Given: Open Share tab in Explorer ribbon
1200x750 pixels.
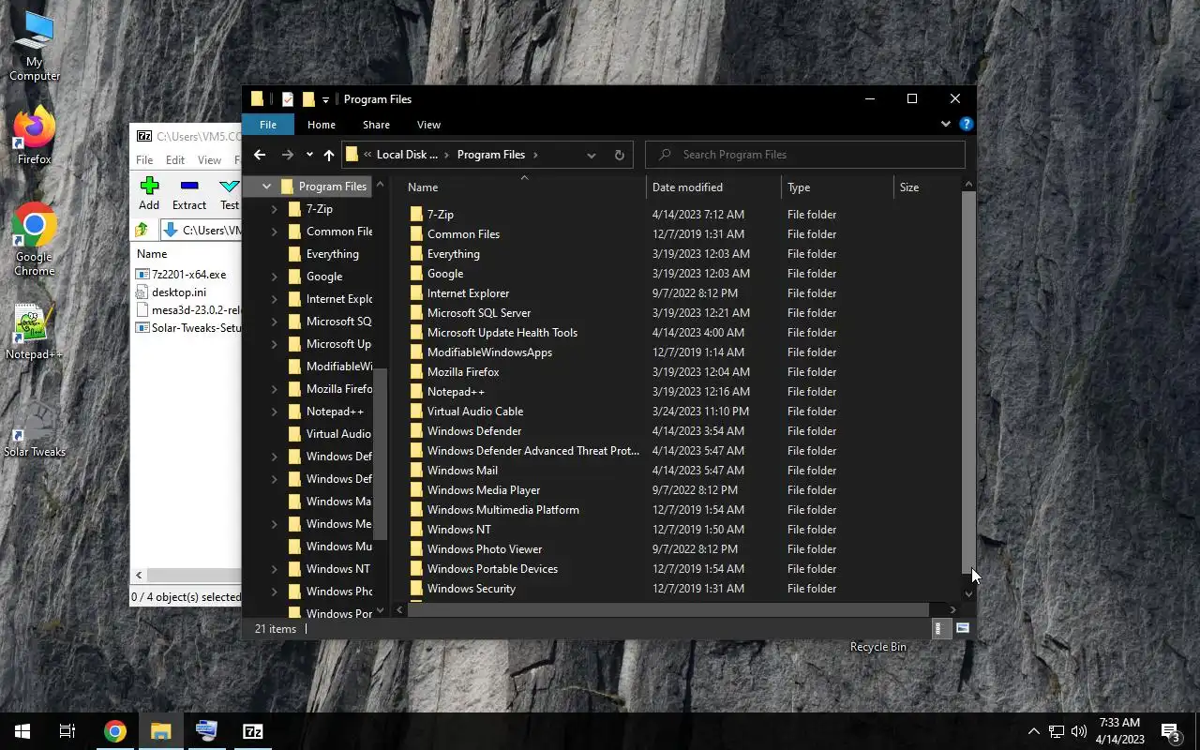Looking at the screenshot, I should pyautogui.click(x=376, y=125).
